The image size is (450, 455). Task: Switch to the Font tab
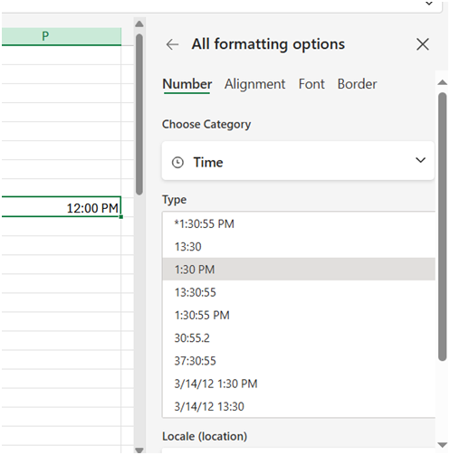pos(311,84)
